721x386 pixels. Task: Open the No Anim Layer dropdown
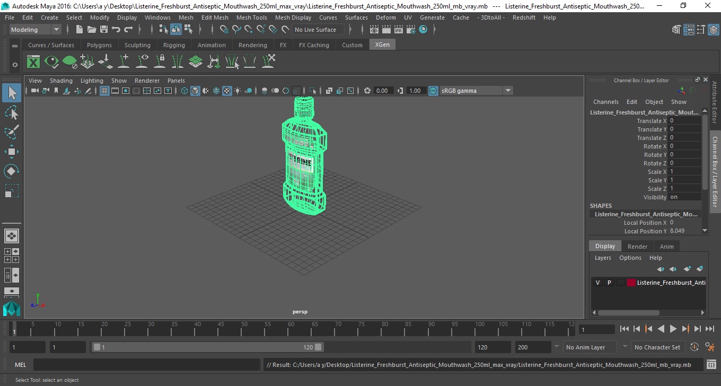[x=590, y=347]
